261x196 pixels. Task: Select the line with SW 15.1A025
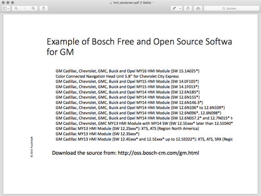127,71
